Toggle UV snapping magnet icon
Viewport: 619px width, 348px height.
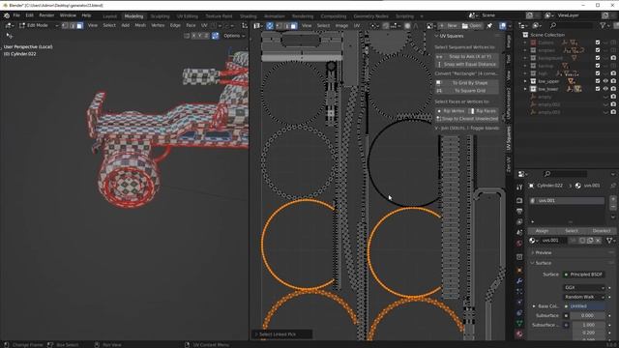tap(386, 26)
